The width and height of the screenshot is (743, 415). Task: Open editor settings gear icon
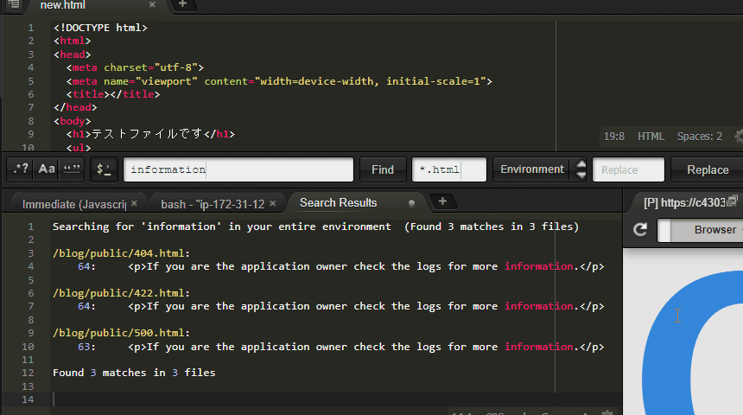(x=739, y=137)
